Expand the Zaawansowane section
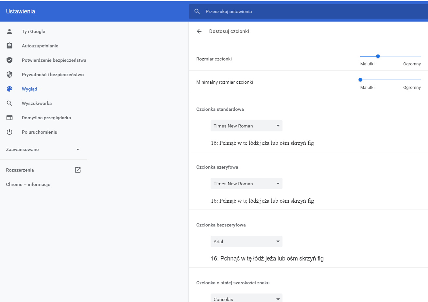 (x=77, y=149)
